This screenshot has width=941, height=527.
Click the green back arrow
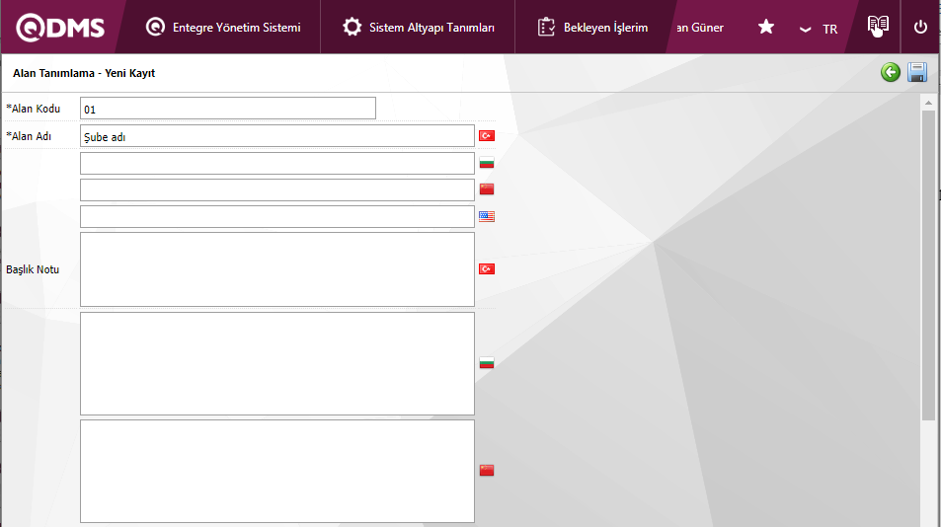[x=891, y=73]
